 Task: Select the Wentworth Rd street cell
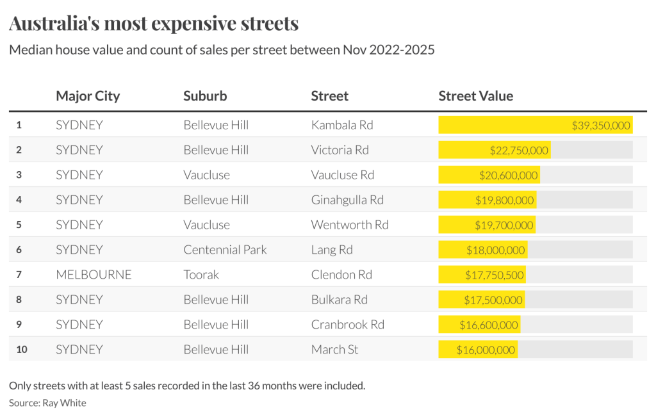(349, 225)
